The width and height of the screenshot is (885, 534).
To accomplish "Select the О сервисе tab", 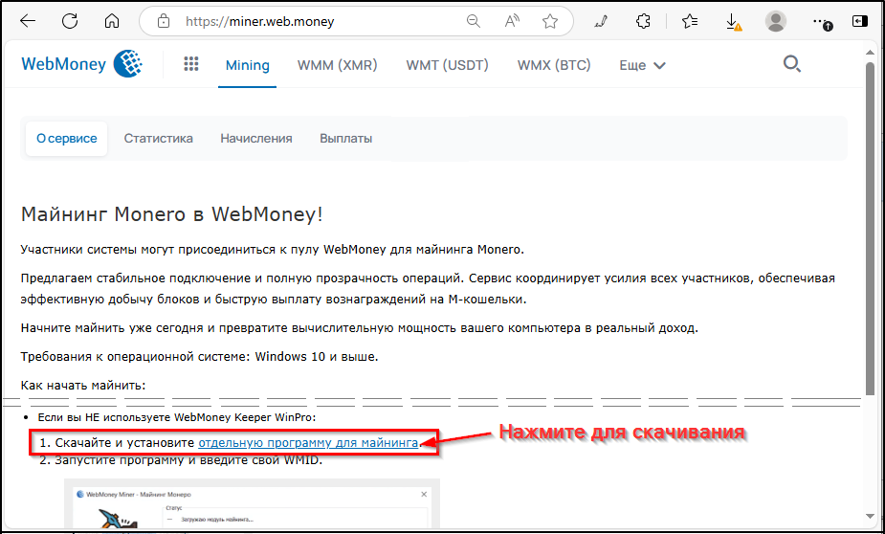I will point(67,139).
